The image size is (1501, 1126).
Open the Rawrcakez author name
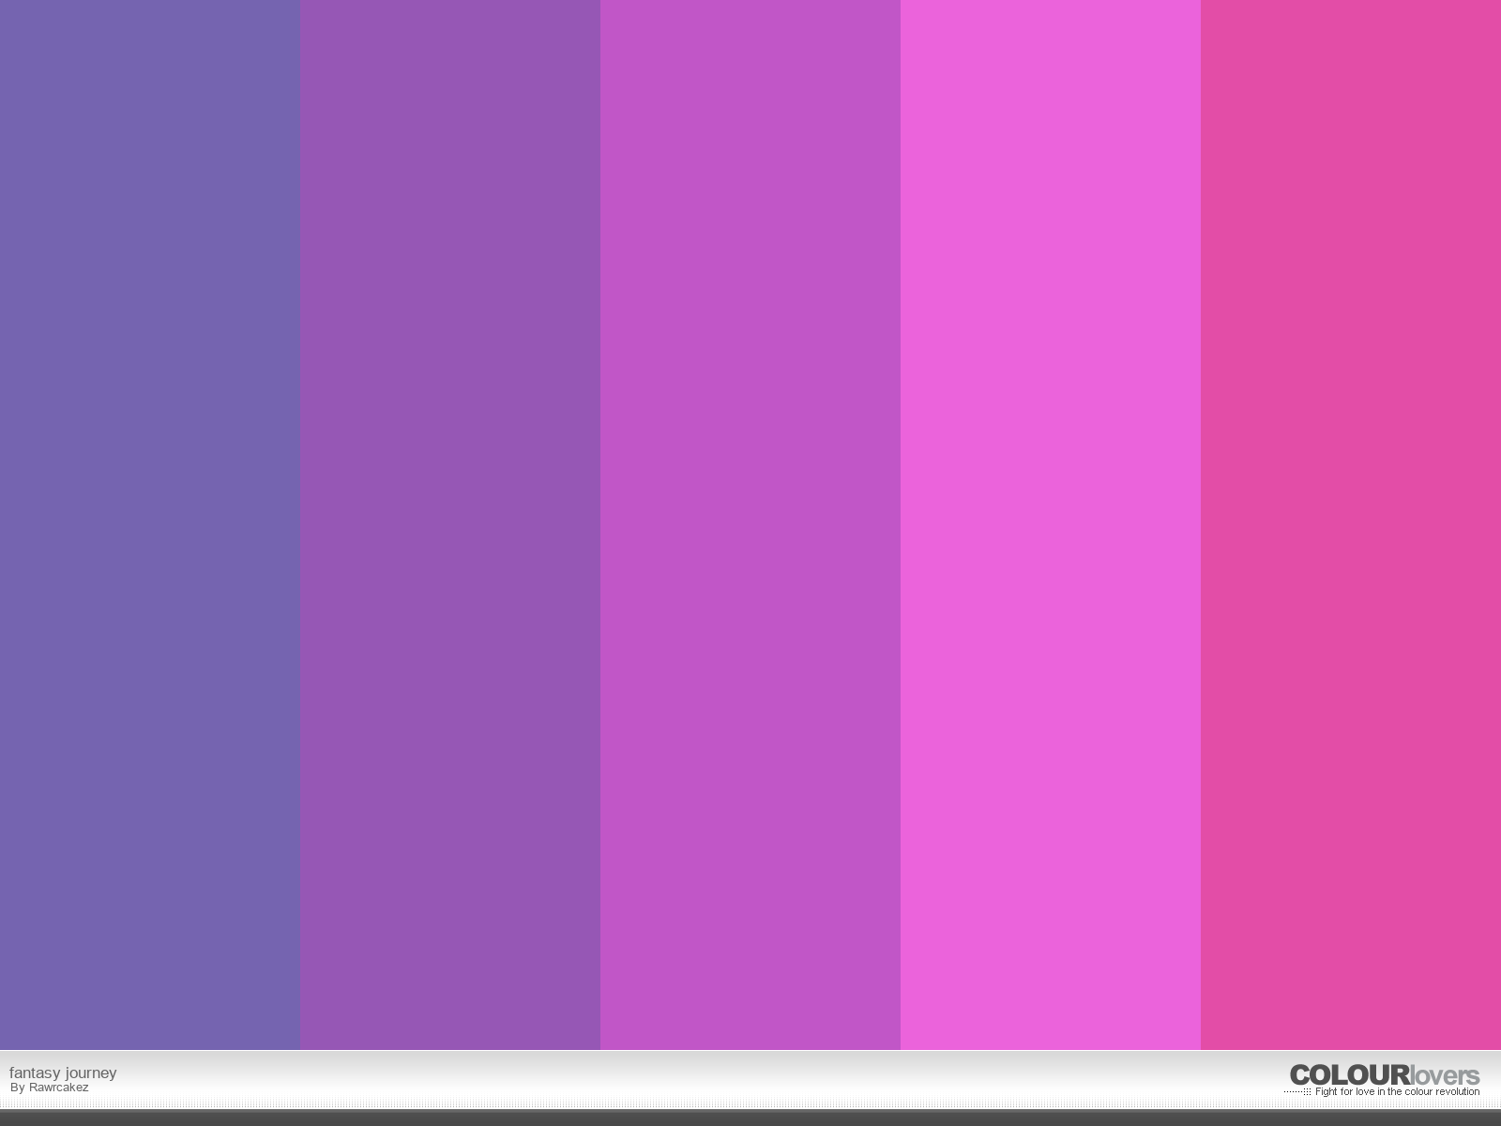(58, 1088)
